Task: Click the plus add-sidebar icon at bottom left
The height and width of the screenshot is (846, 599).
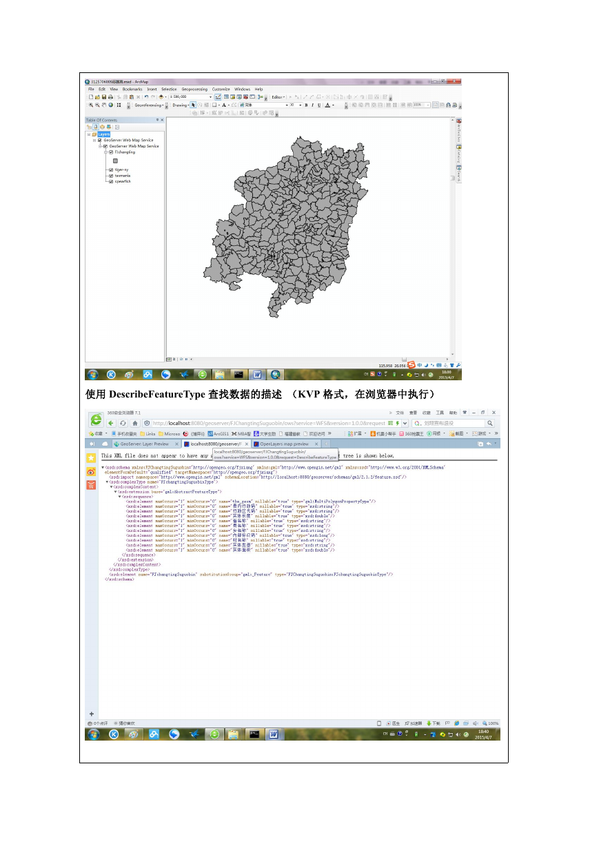Action: [91, 714]
